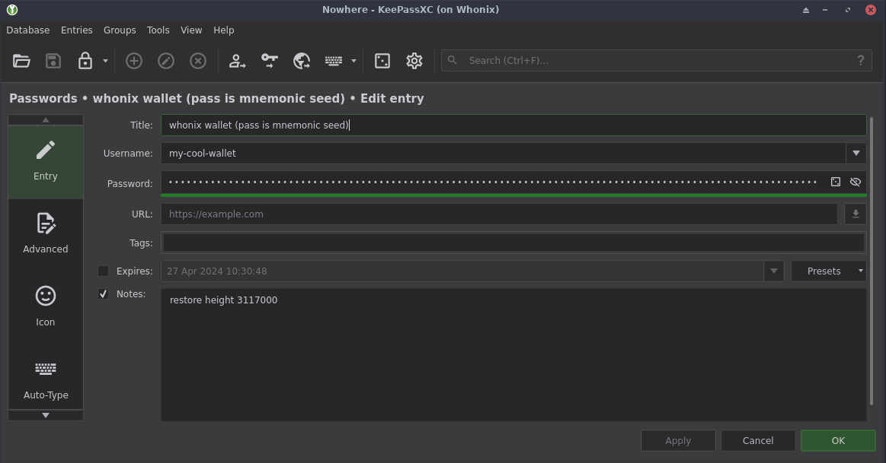Expand the Username dropdown arrow
The image size is (886, 463).
(x=856, y=153)
